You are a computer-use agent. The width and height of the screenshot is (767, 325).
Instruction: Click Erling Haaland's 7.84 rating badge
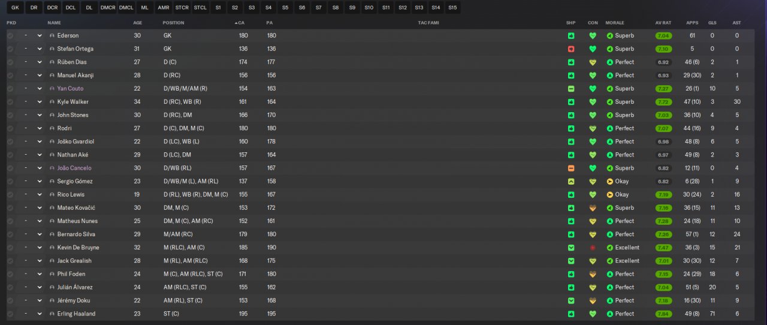tap(663, 314)
